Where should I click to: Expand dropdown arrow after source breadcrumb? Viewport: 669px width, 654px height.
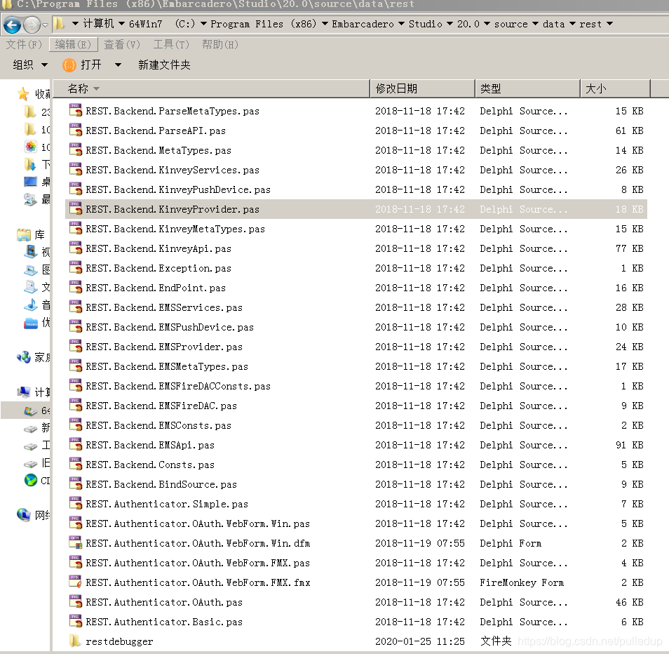536,24
